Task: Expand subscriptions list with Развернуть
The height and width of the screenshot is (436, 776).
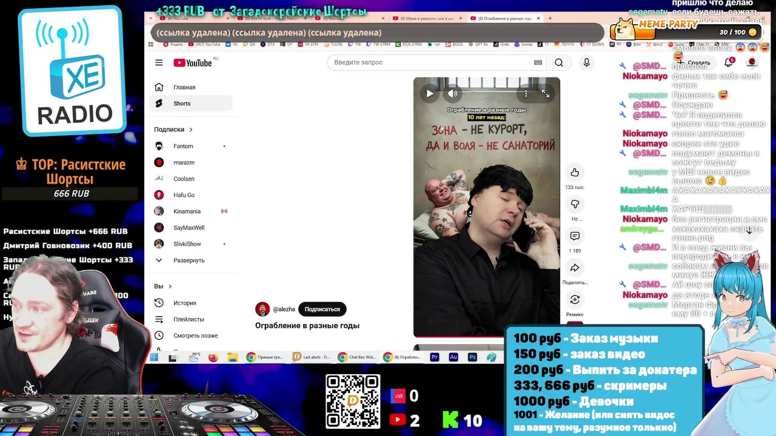Action: tap(190, 260)
